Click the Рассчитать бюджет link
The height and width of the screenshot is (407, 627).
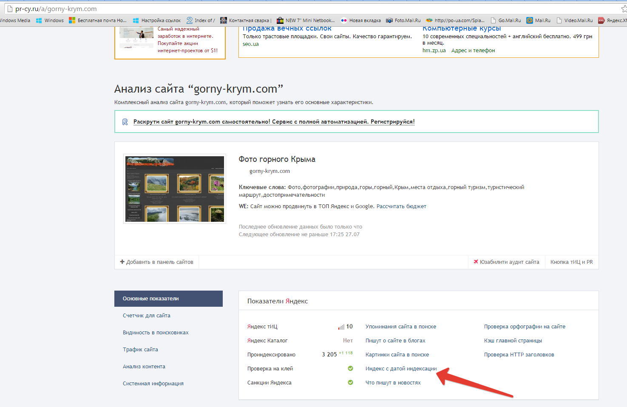click(x=401, y=206)
